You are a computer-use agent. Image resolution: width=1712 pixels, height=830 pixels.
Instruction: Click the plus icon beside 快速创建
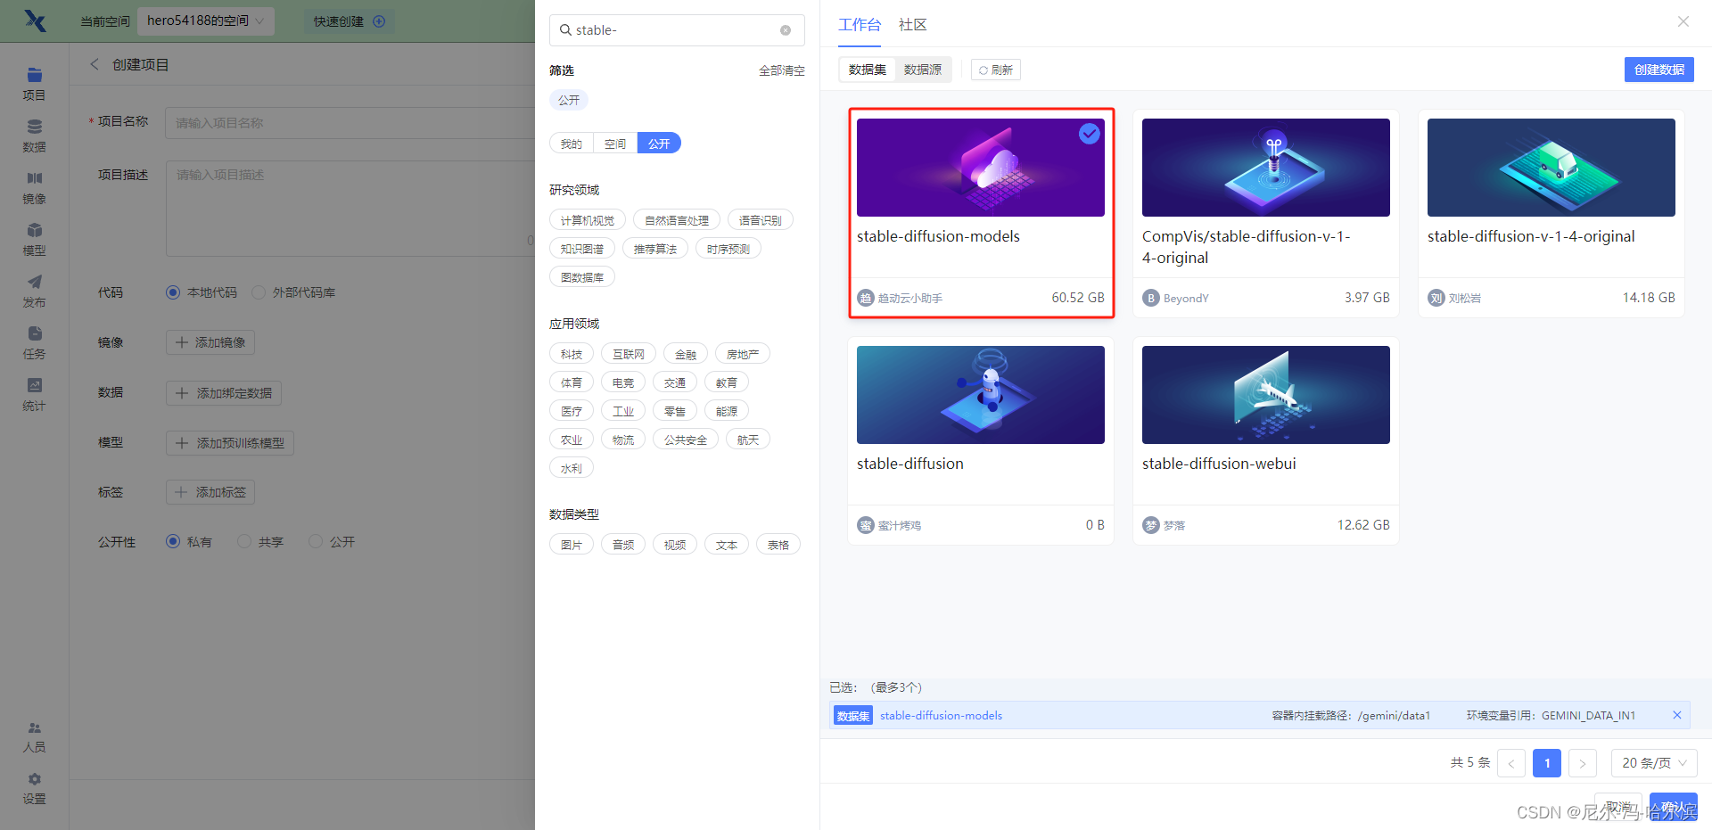[379, 21]
